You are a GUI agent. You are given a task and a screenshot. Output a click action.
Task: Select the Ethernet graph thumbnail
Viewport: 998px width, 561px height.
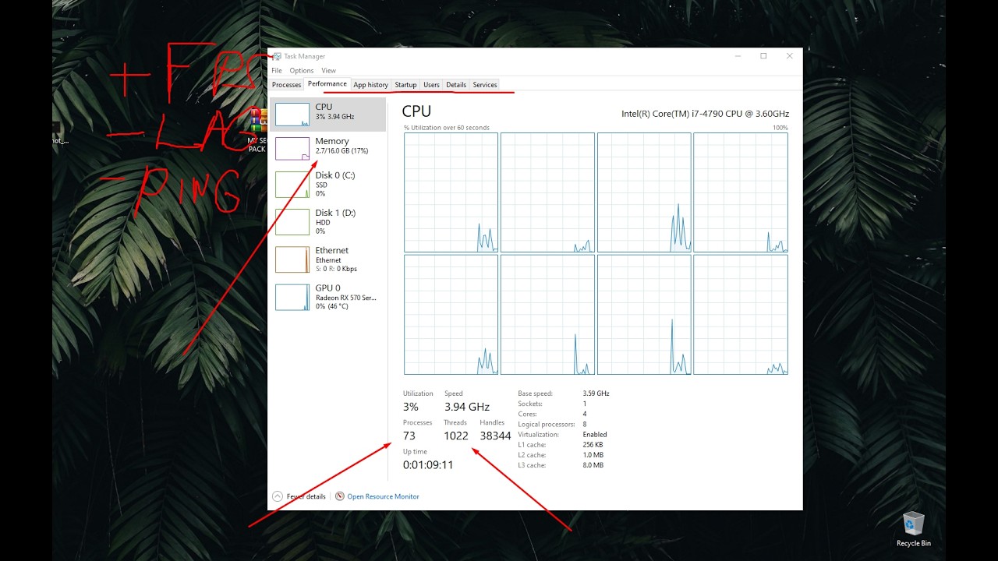pyautogui.click(x=292, y=259)
